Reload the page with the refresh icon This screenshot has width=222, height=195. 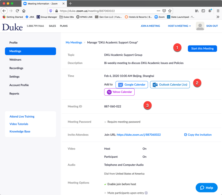click(17, 11)
